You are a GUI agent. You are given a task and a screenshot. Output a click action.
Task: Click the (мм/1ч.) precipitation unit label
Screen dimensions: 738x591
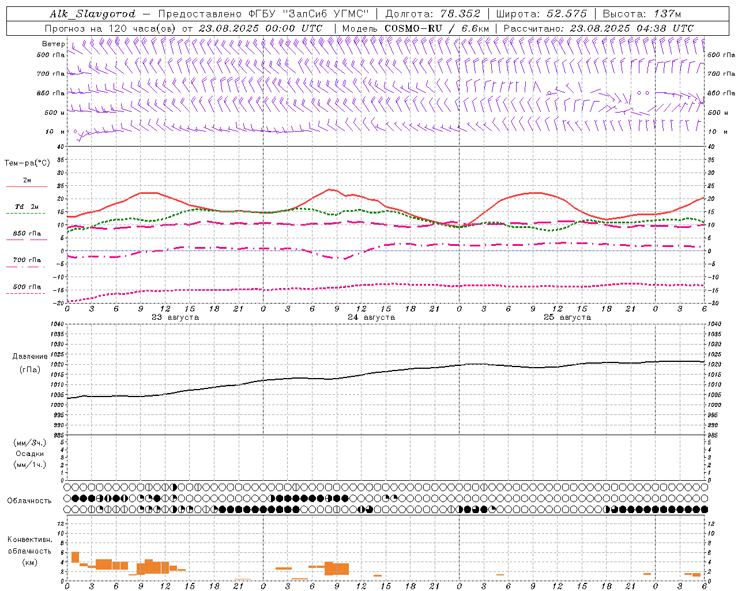pyautogui.click(x=30, y=465)
